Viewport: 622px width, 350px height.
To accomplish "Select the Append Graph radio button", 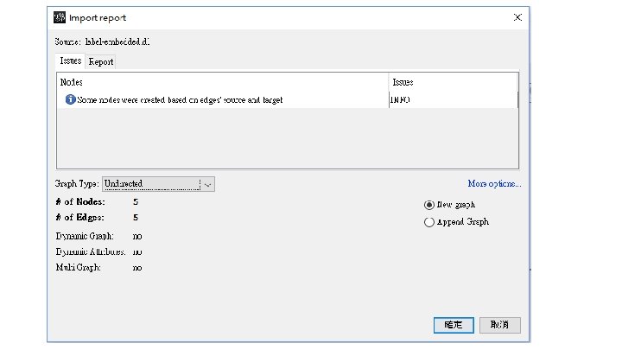I will (429, 222).
